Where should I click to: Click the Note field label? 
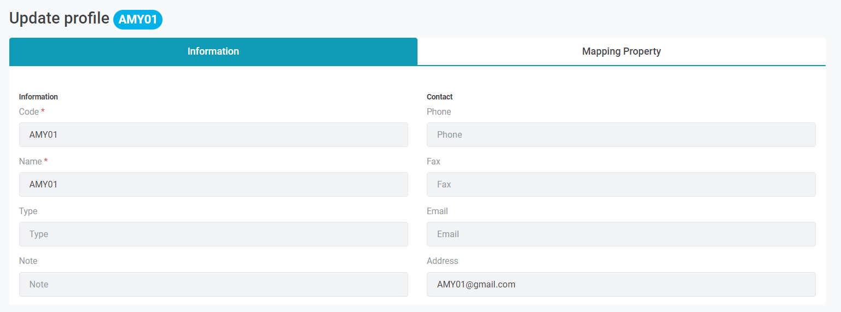coord(28,261)
